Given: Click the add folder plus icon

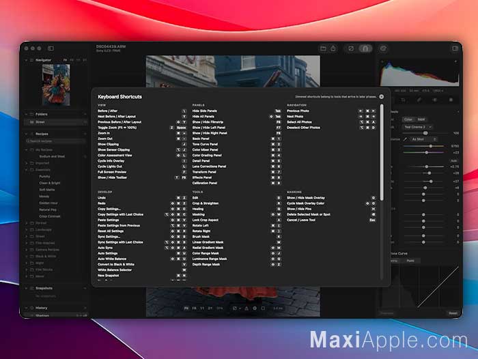Looking at the screenshot, I should tap(85, 114).
